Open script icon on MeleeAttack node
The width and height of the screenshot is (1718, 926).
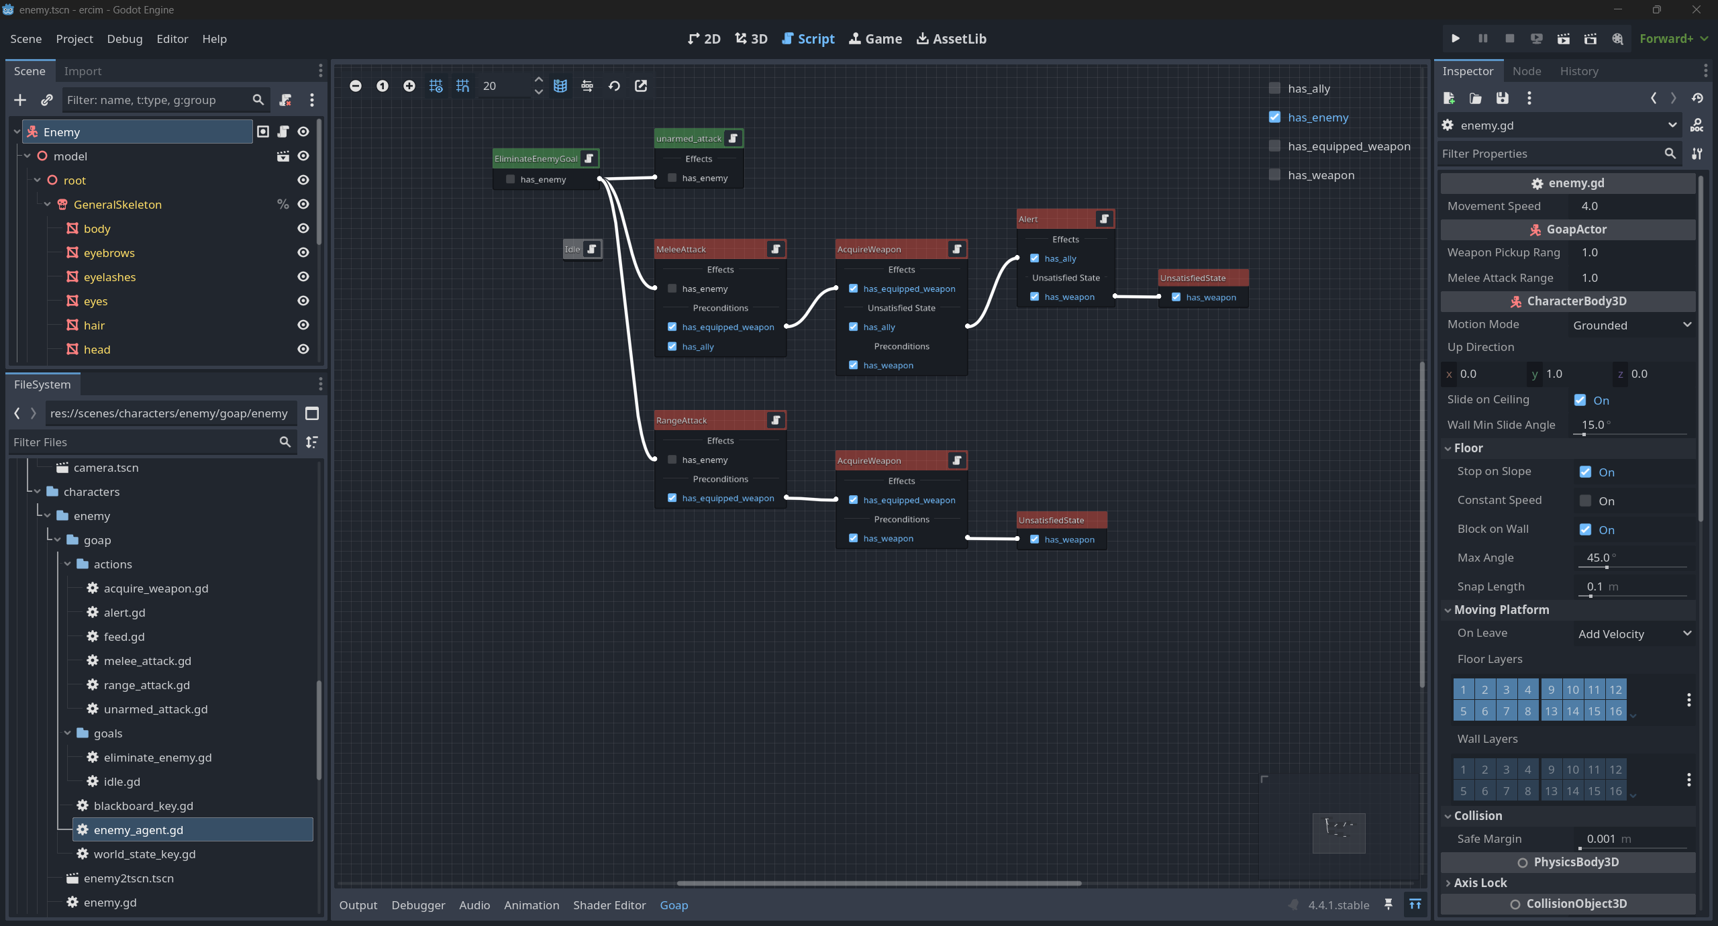[x=776, y=249]
